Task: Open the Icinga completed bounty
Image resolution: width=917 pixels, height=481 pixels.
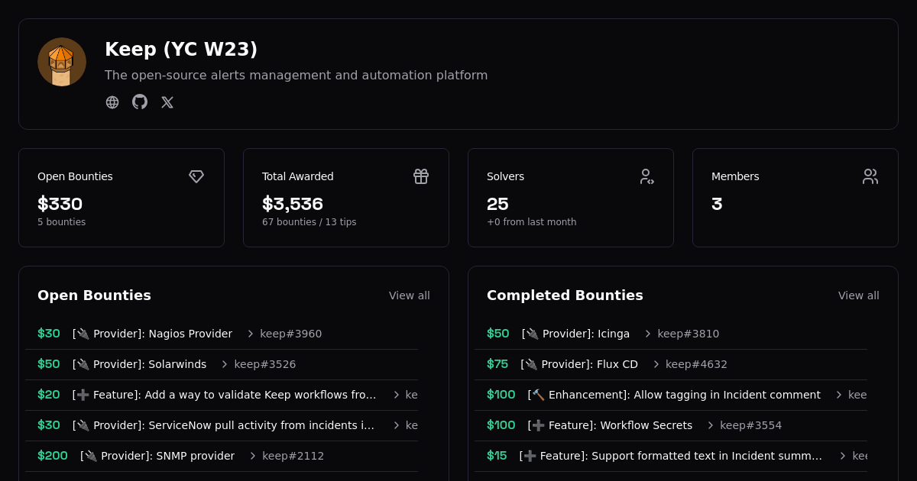Action: click(575, 334)
